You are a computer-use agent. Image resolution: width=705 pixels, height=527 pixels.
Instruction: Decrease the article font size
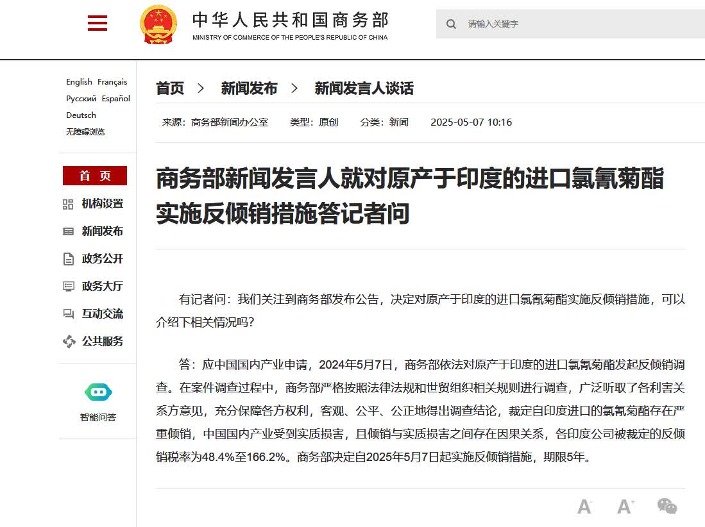coord(584,506)
